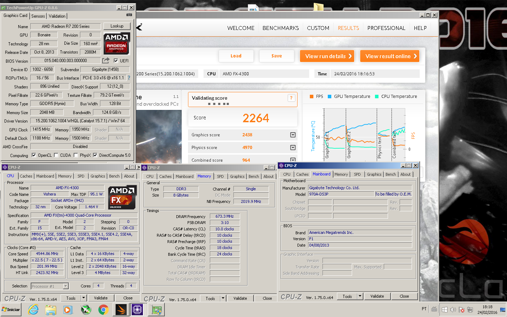Click the on-screen keyboard tray icon

point(434,309)
